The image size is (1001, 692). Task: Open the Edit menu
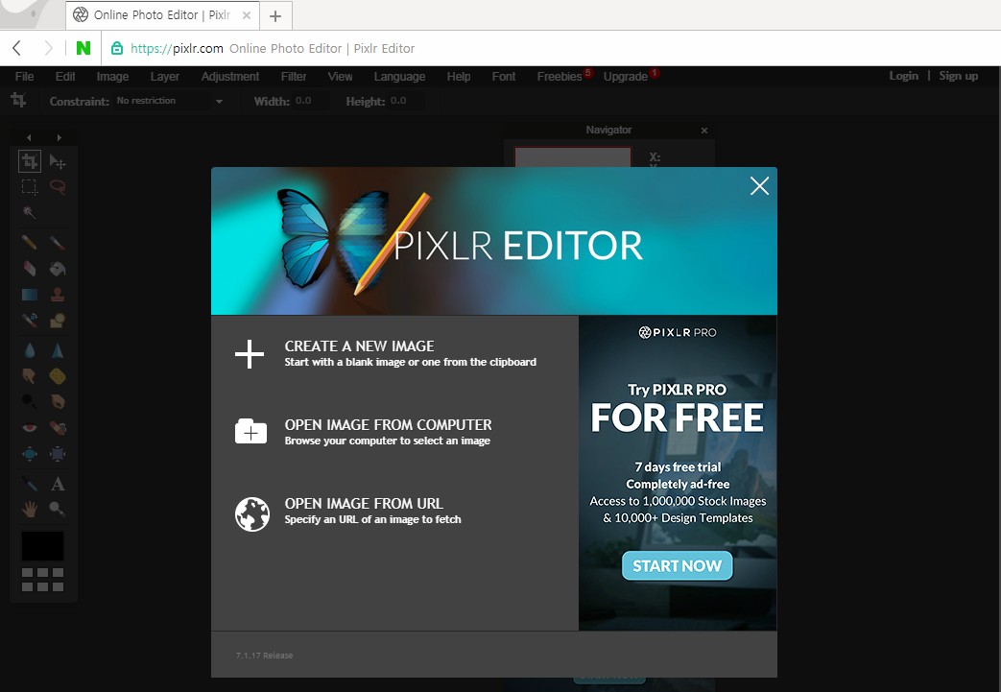65,77
